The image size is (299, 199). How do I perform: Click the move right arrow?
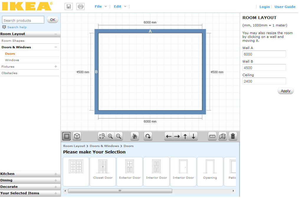pos(177,136)
